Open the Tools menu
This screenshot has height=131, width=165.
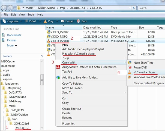(31, 14)
